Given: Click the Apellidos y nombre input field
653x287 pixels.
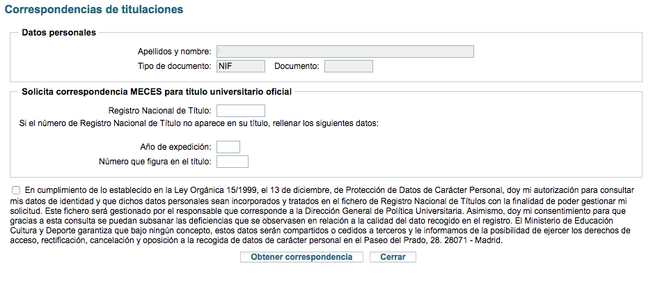Looking at the screenshot, I should 345,52.
